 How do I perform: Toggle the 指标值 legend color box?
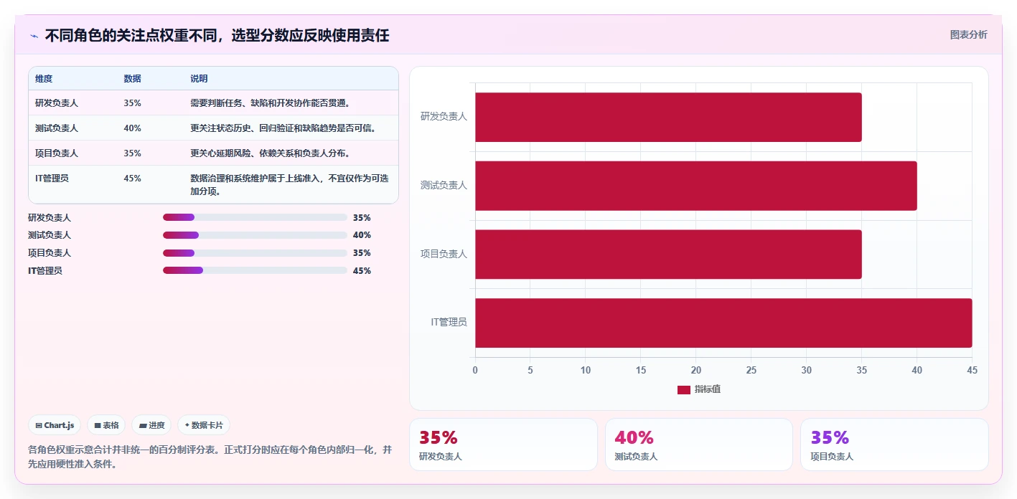coord(684,389)
